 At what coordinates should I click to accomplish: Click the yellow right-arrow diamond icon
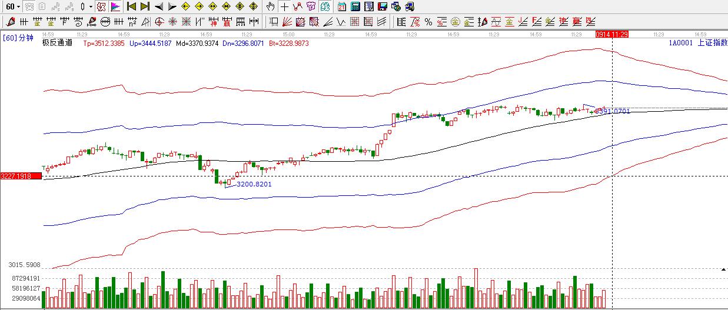coord(199,6)
